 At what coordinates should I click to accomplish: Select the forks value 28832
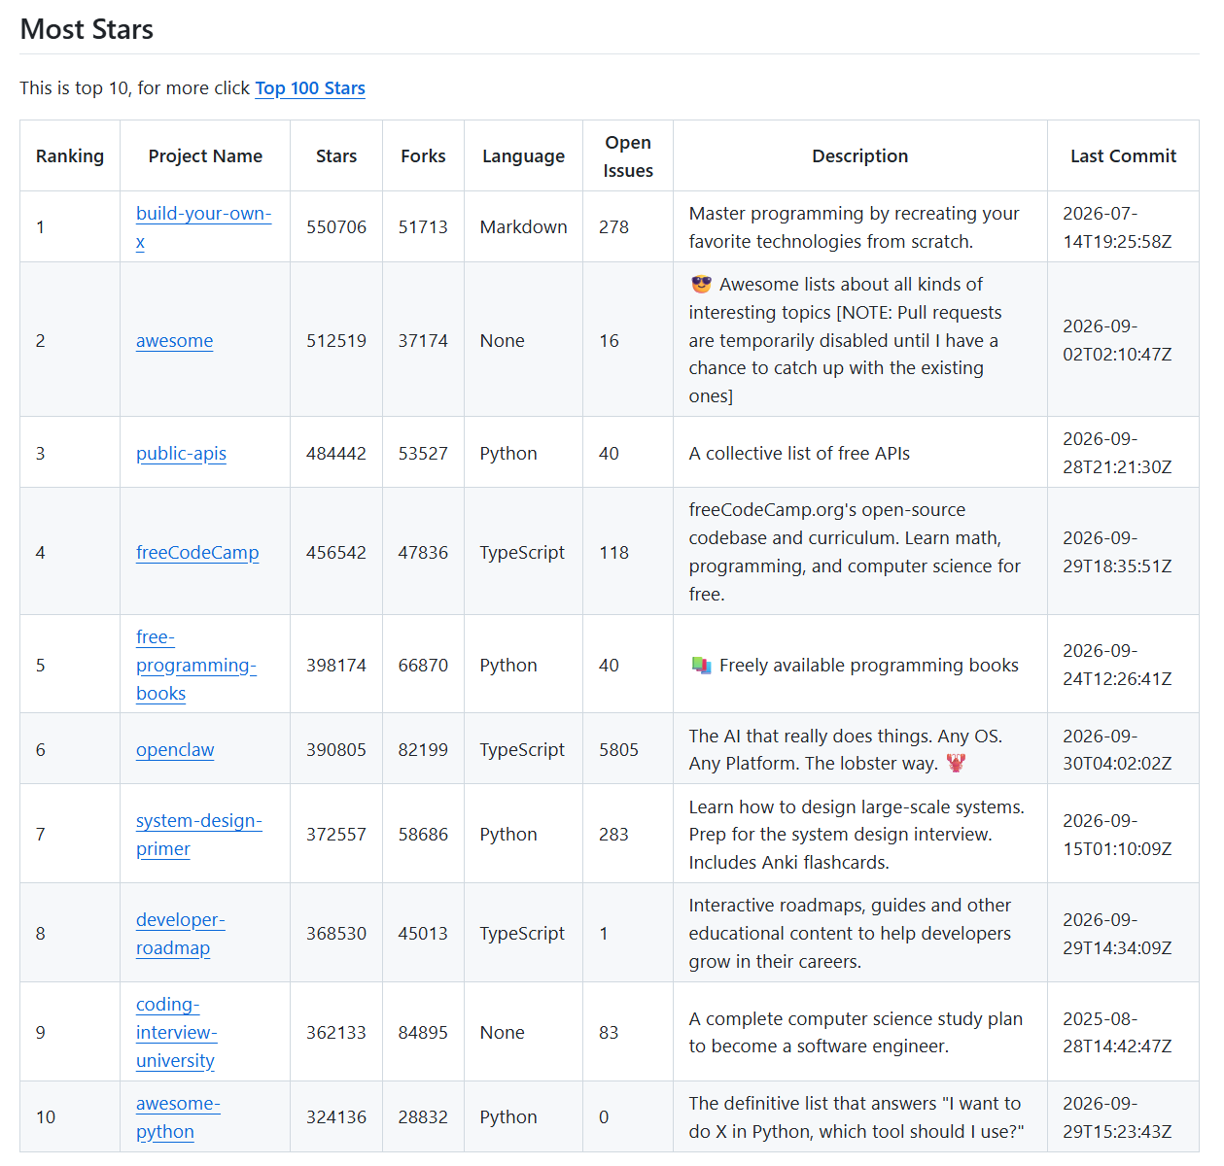coord(423,1117)
